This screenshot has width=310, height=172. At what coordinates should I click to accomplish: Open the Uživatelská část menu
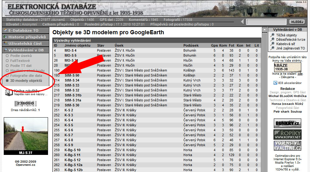(x=26, y=44)
